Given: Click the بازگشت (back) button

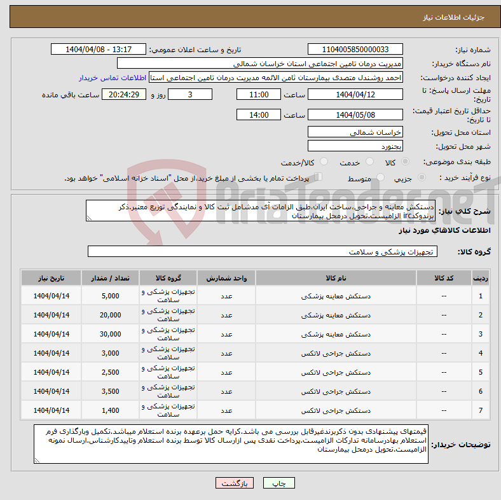Looking at the screenshot, I should pos(235,483).
